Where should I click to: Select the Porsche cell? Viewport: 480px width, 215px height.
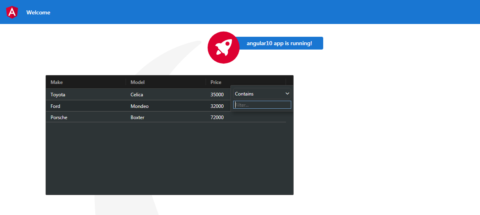86,117
